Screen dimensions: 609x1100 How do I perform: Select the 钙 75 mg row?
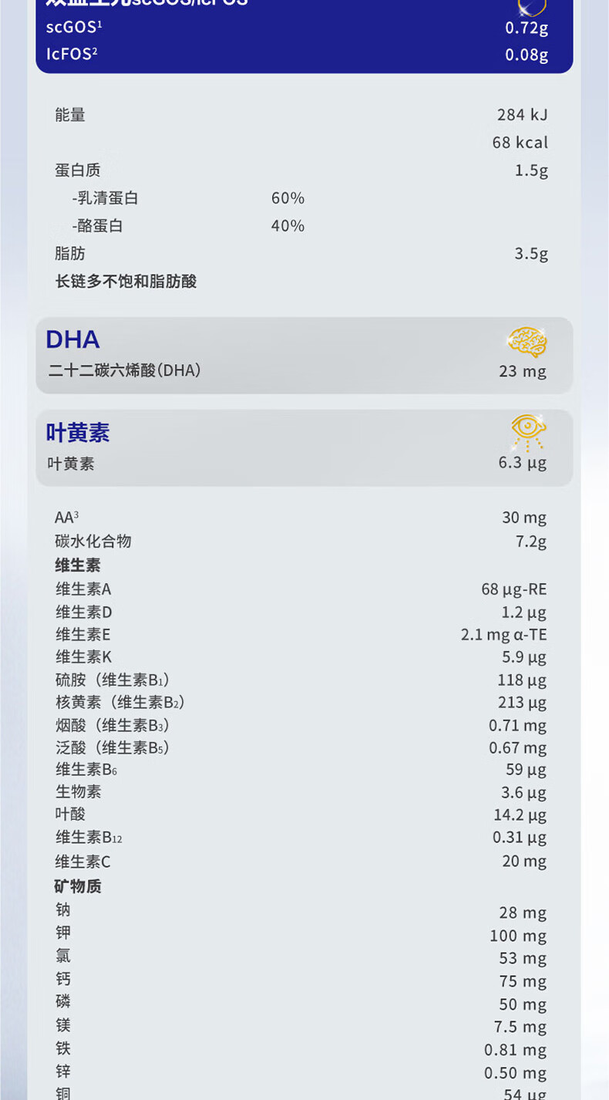click(301, 980)
